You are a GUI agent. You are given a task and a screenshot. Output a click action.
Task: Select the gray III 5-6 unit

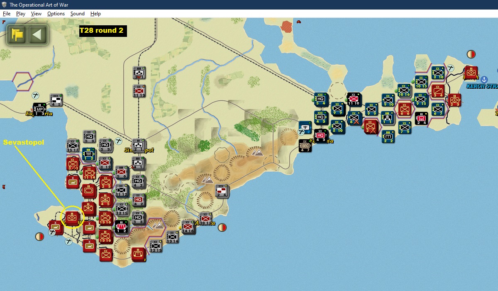122,172
